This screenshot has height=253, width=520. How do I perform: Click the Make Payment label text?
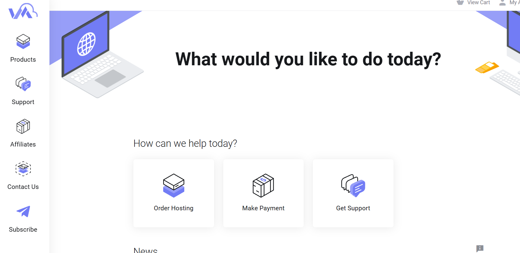tap(263, 208)
